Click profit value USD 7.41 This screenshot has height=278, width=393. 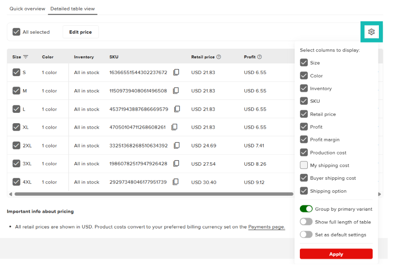click(254, 146)
